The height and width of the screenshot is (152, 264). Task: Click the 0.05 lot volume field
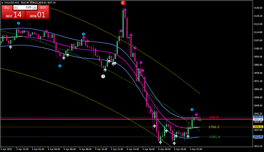[x=25, y=7]
